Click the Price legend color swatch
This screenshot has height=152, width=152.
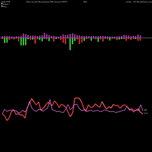click(2, 6)
